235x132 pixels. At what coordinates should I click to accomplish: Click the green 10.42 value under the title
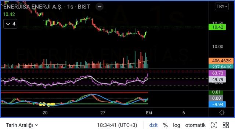(x=9, y=14)
